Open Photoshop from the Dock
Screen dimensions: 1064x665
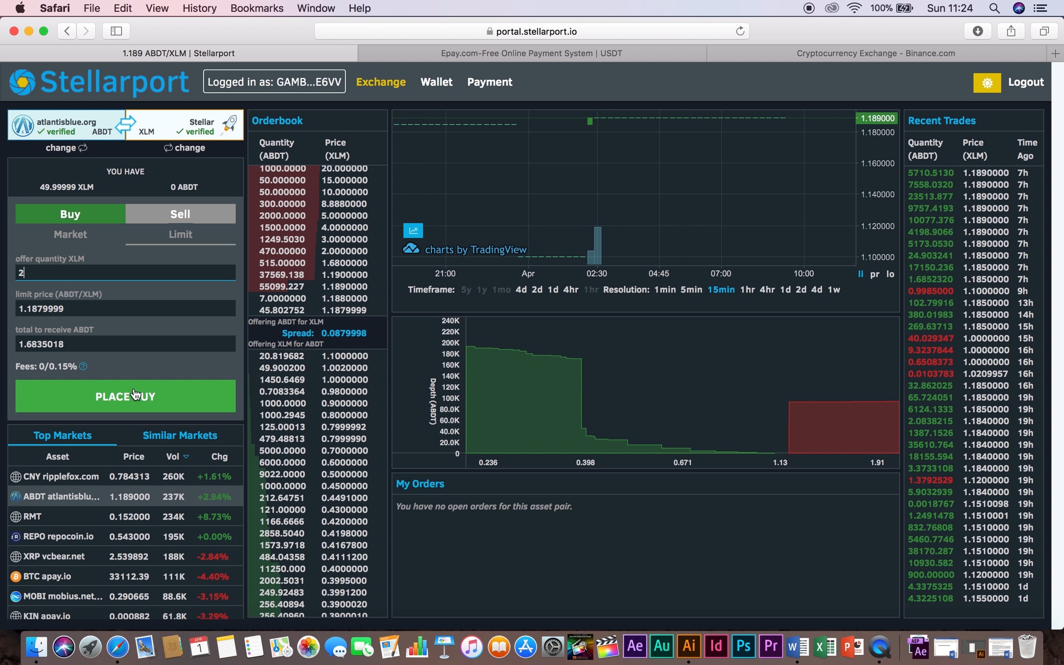(743, 646)
